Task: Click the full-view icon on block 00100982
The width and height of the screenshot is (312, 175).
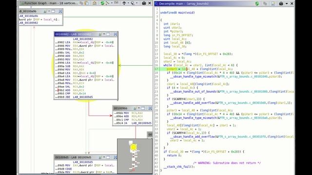Action: tap(115, 35)
